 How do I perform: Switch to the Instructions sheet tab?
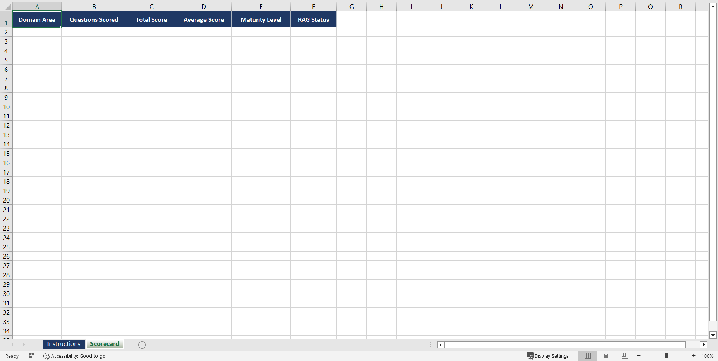tap(64, 344)
